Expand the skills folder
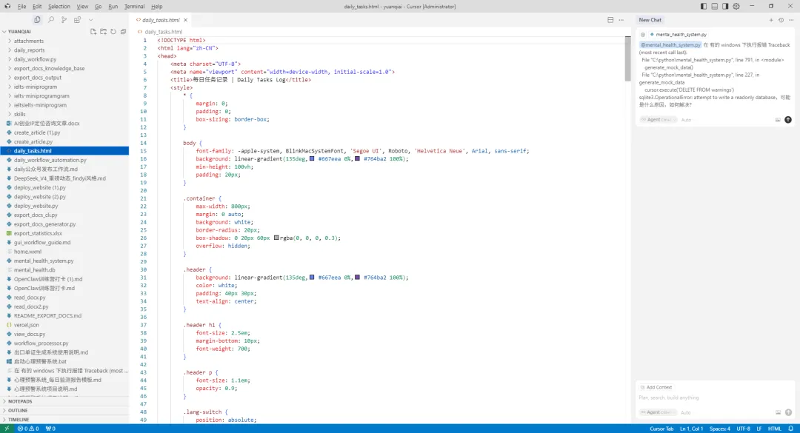The height and width of the screenshot is (433, 800). pyautogui.click(x=19, y=114)
